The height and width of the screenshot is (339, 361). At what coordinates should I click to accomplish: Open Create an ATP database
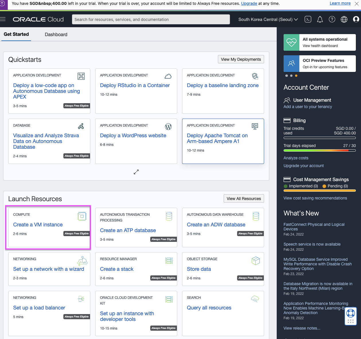(x=128, y=230)
